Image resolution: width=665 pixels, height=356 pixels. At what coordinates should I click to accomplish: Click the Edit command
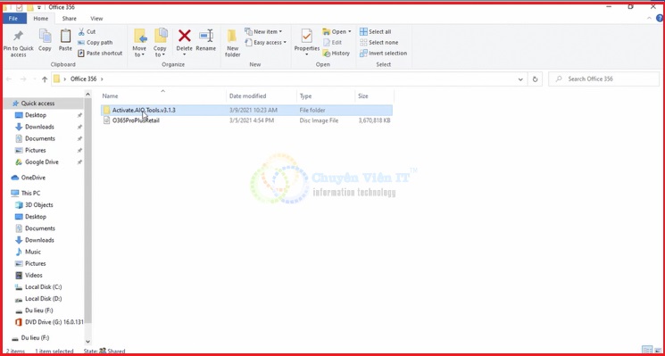pyautogui.click(x=332, y=43)
